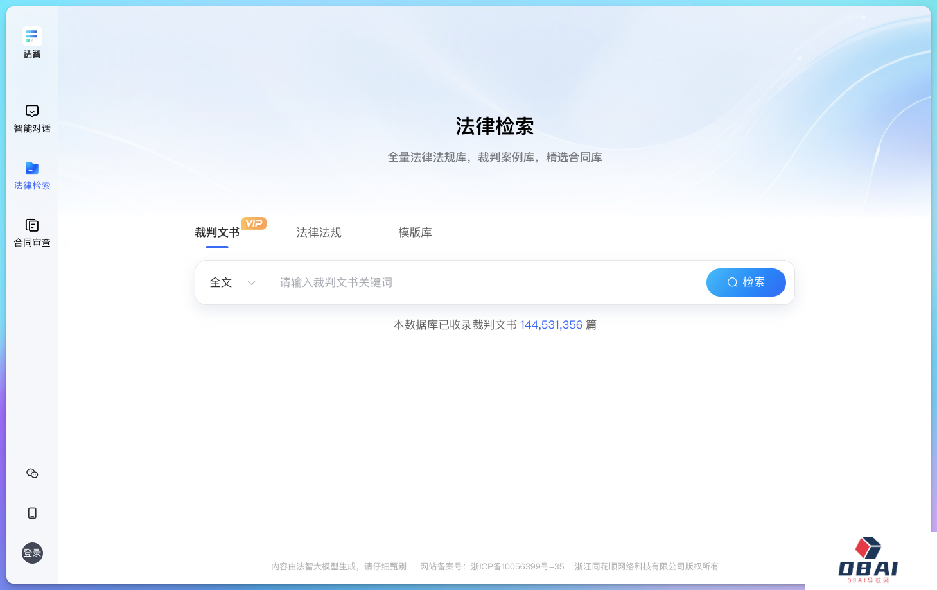Click the 浙江同花顺网络科技有限公司版权所有 footer text
Screen dimensions: 937x590
click(x=646, y=567)
